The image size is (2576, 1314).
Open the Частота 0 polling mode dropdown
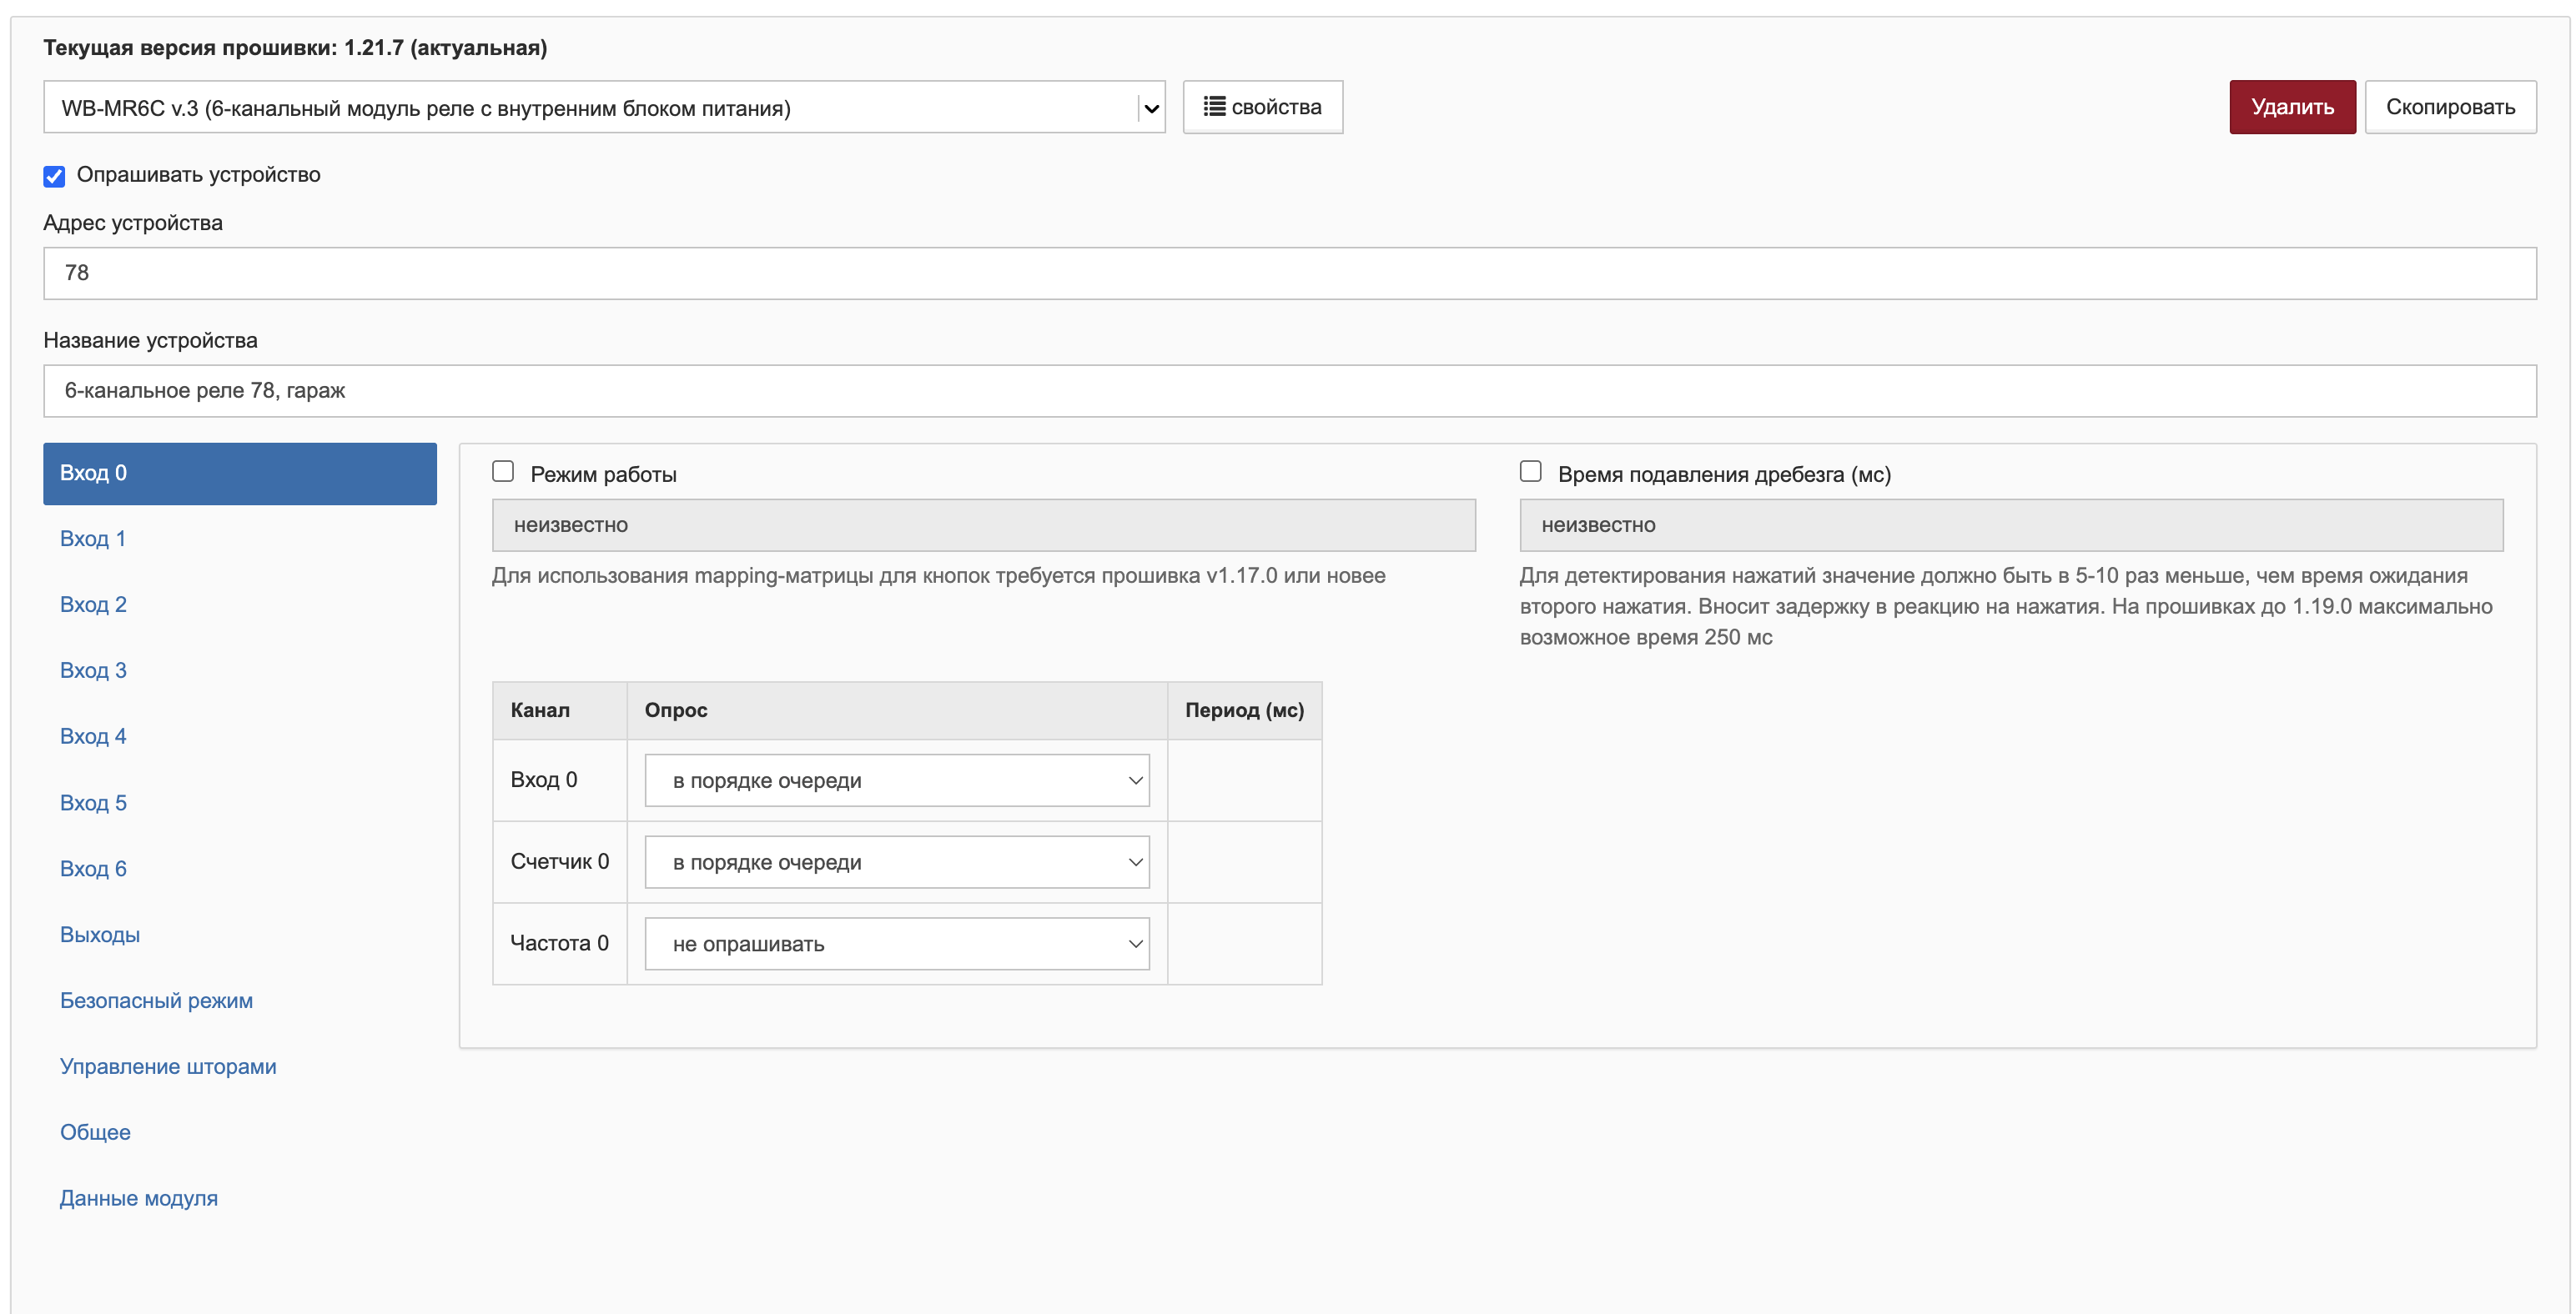point(897,945)
